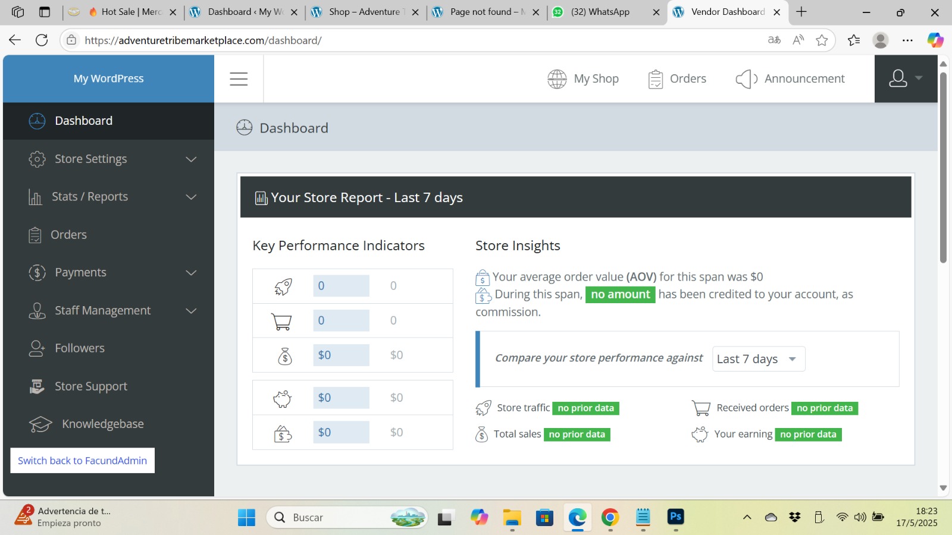Click the hamburger menu next to the sidebar
952x535 pixels.
click(238, 78)
